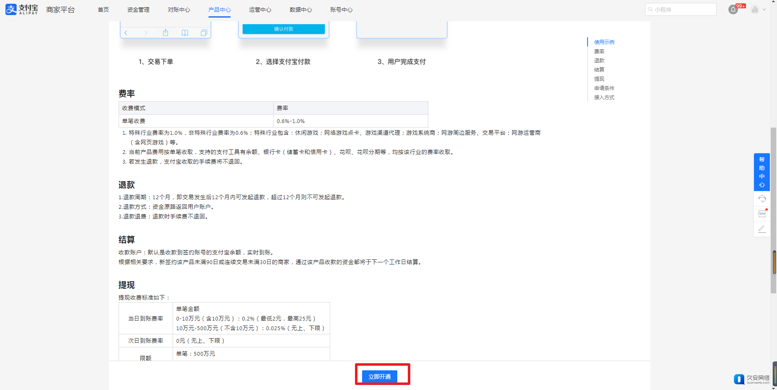Jump to 申请条件 anchor link
This screenshot has height=390, width=777.
point(604,88)
